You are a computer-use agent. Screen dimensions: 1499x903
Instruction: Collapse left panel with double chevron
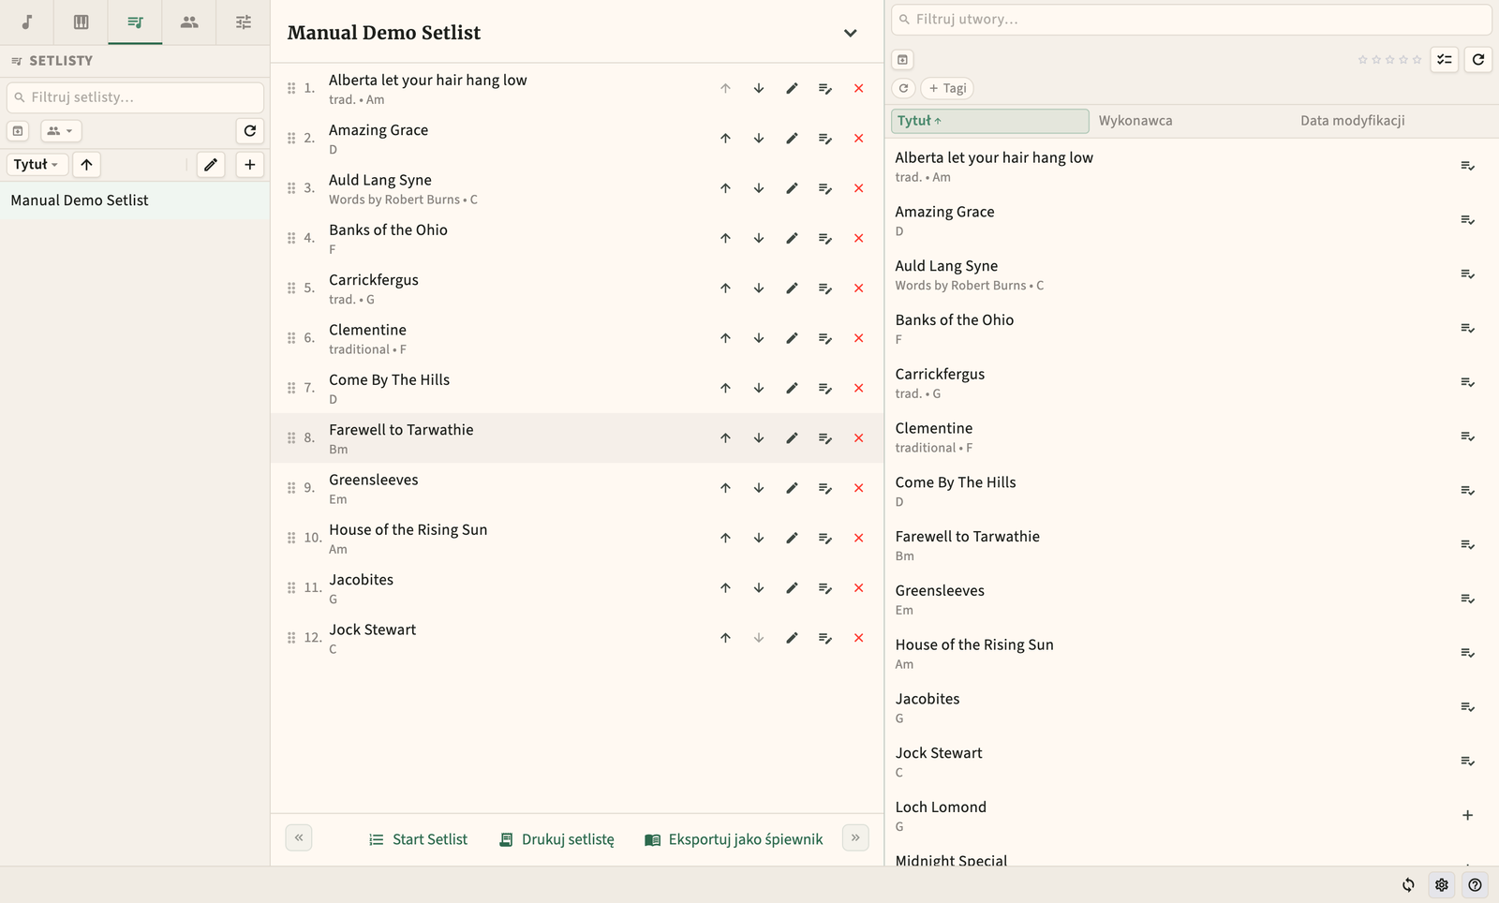(299, 837)
